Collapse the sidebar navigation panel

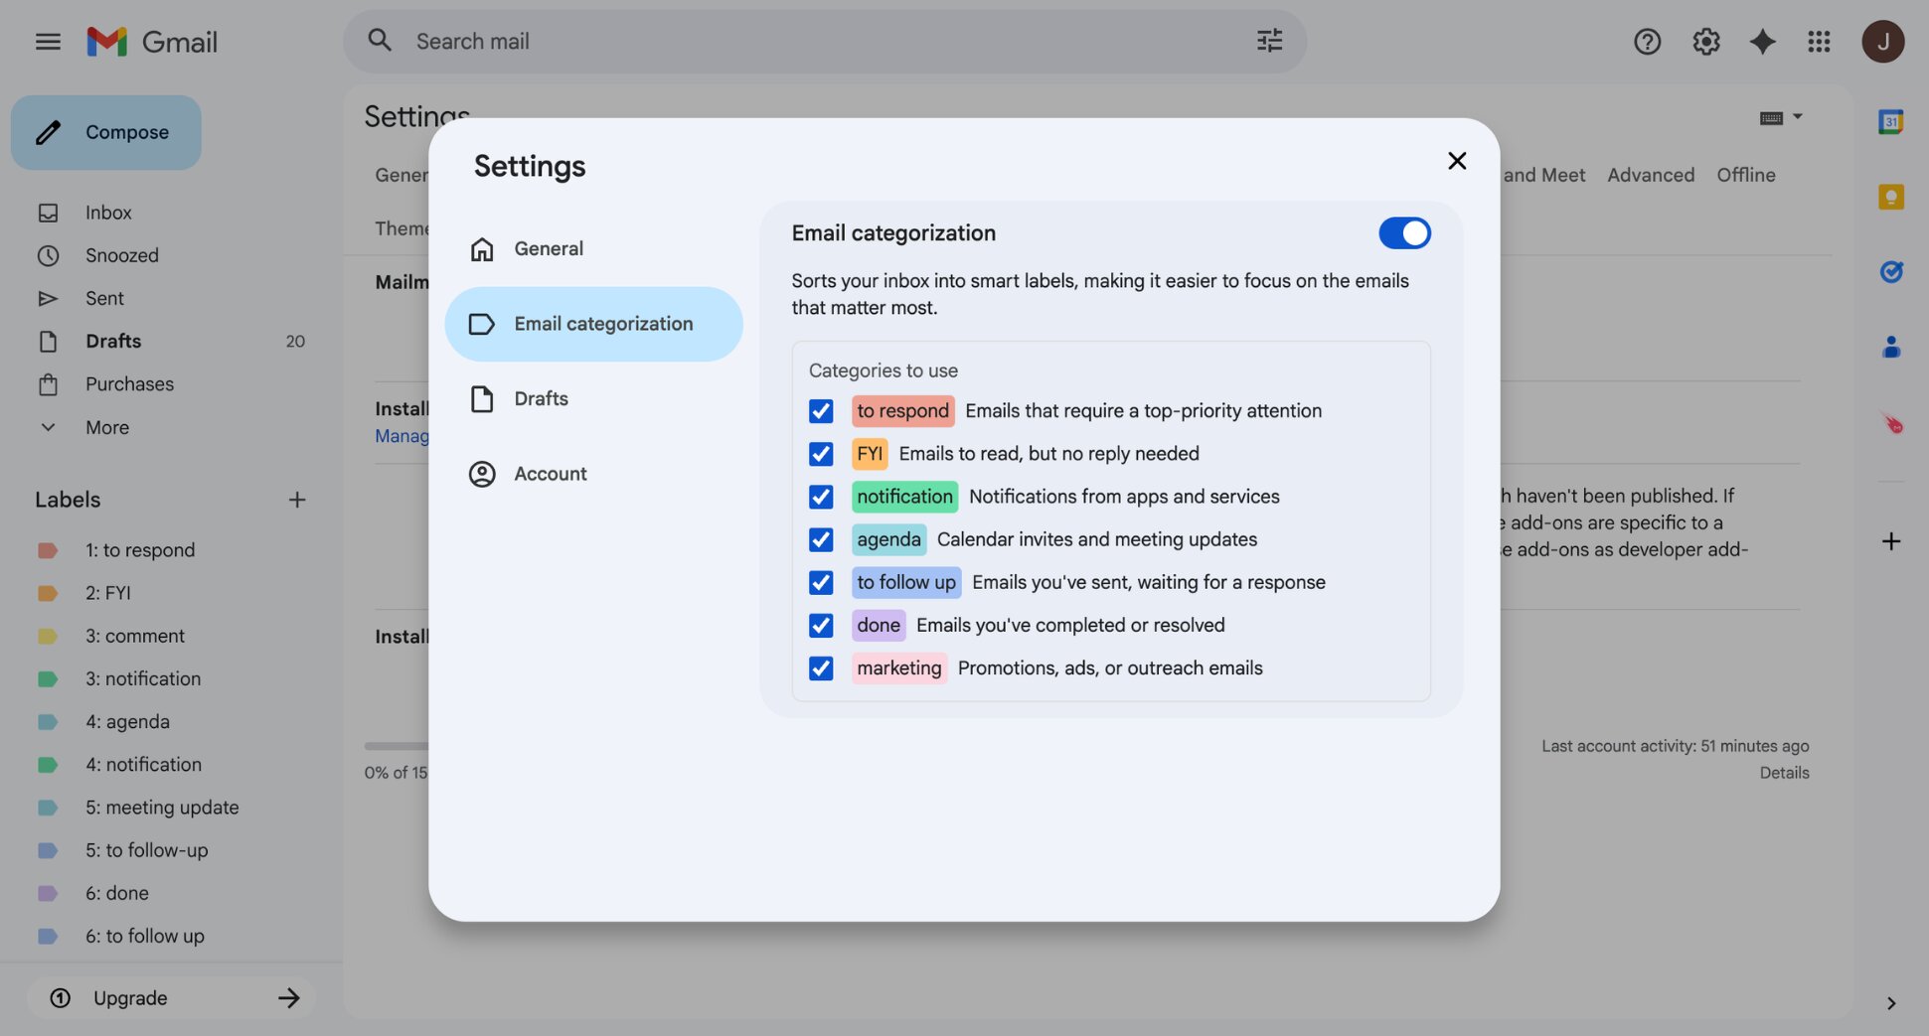(x=47, y=41)
